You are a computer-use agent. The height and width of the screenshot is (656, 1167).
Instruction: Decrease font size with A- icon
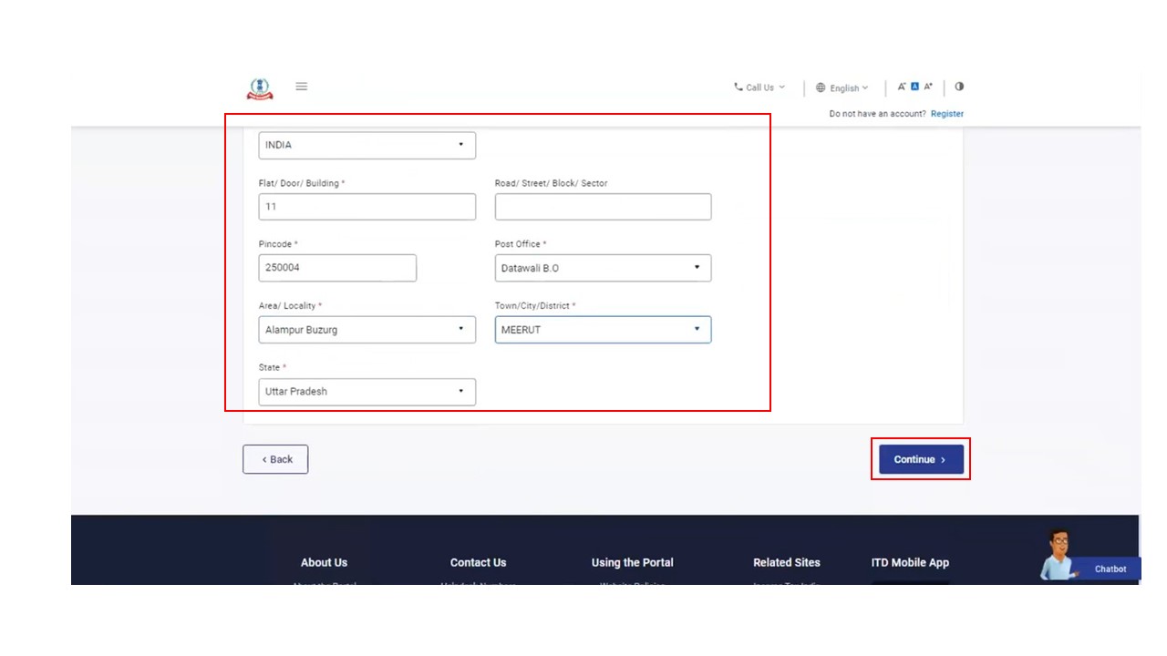tap(902, 87)
